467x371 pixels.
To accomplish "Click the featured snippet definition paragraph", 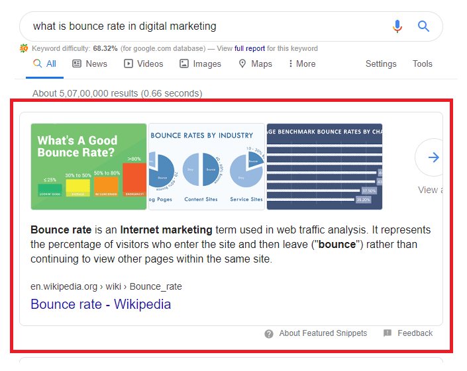I will click(231, 245).
